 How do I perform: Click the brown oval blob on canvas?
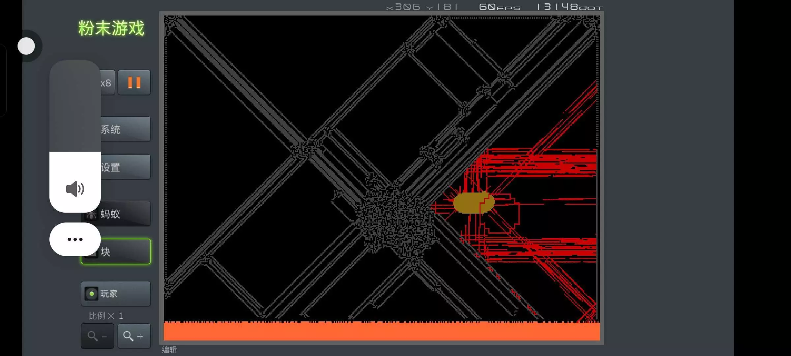[470, 203]
